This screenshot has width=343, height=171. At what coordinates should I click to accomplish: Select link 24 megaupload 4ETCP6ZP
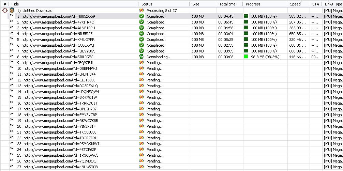(x=57, y=149)
